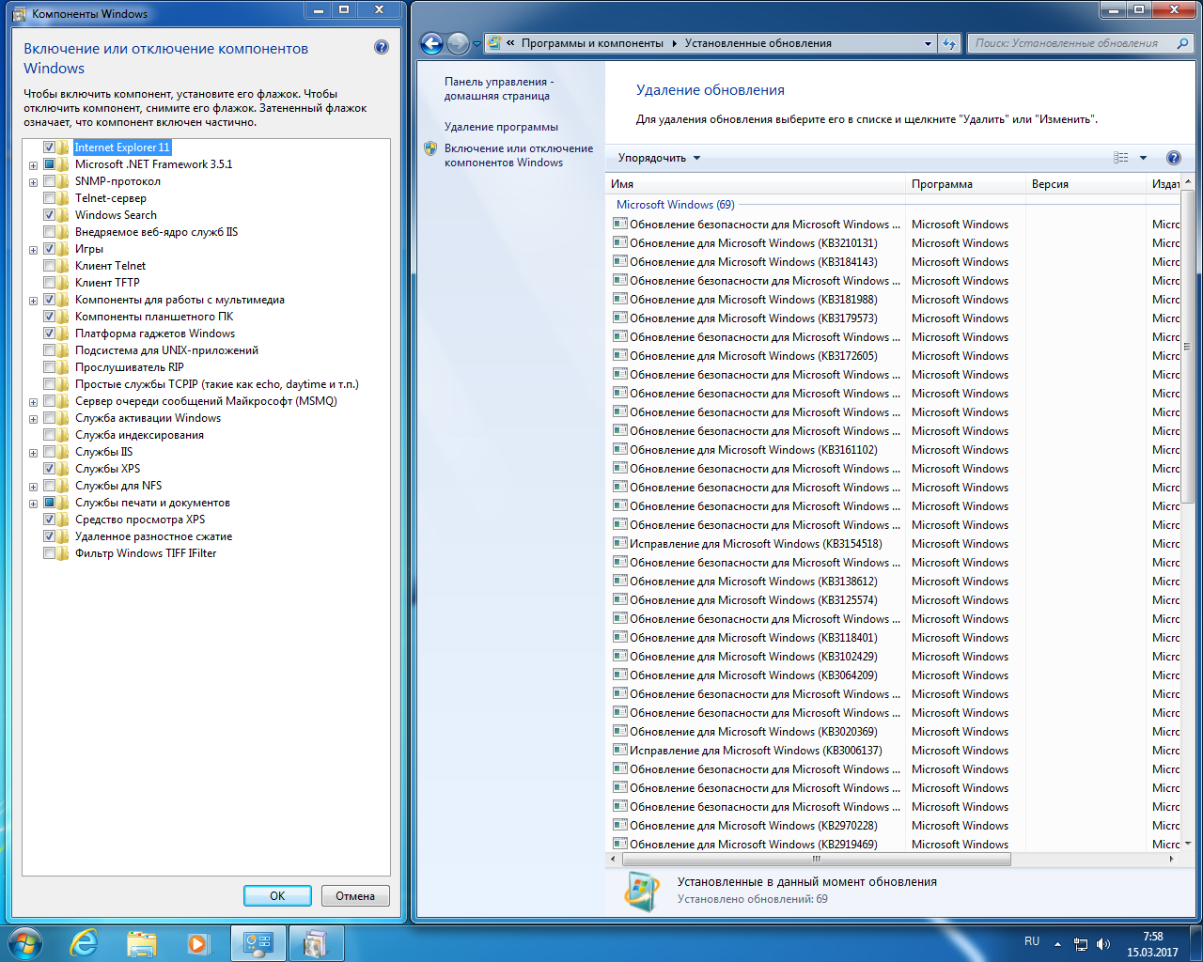This screenshot has height=962, width=1203.
Task: Expand the Службы IIS node
Action: click(33, 453)
